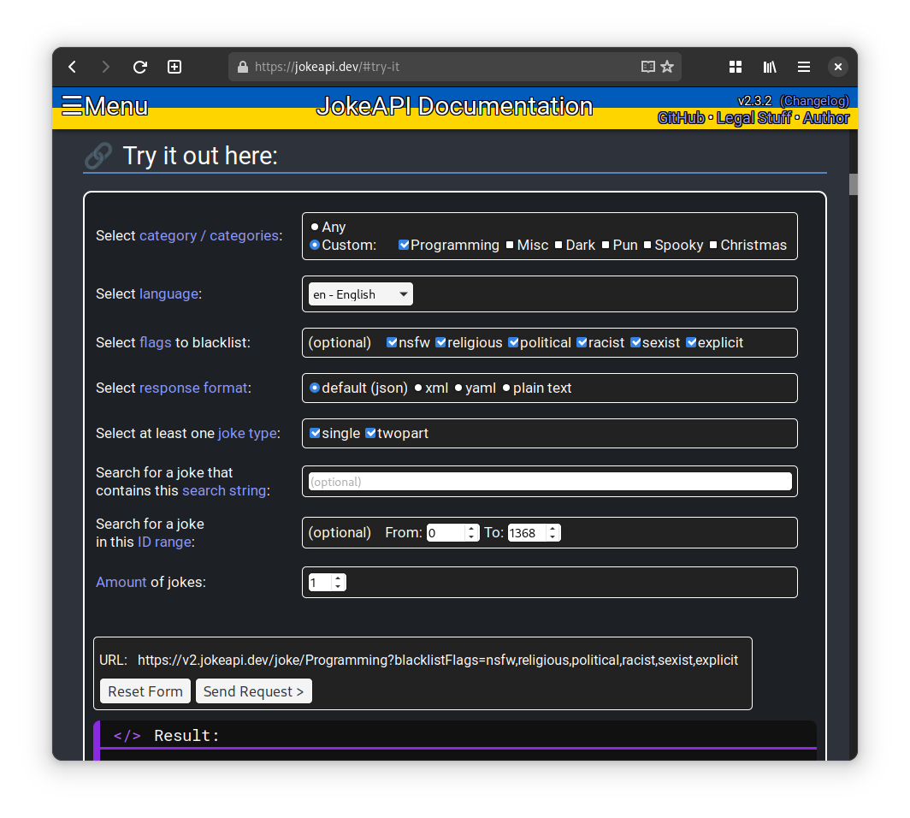The height and width of the screenshot is (818, 910).
Task: Select xml response format
Action: [x=418, y=388]
